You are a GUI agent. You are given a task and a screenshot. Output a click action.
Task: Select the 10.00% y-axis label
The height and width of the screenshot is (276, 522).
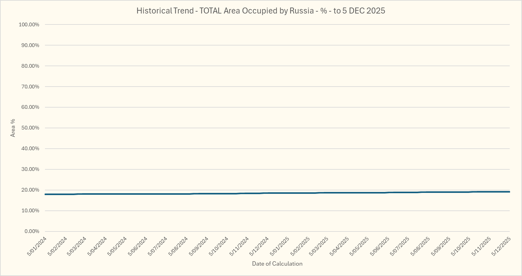point(30,211)
